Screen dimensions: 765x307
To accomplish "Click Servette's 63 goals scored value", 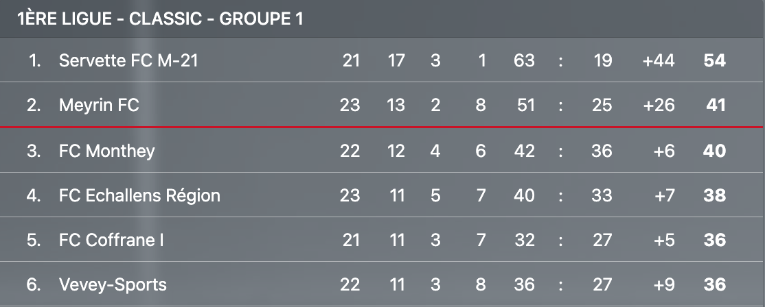I will tap(524, 61).
